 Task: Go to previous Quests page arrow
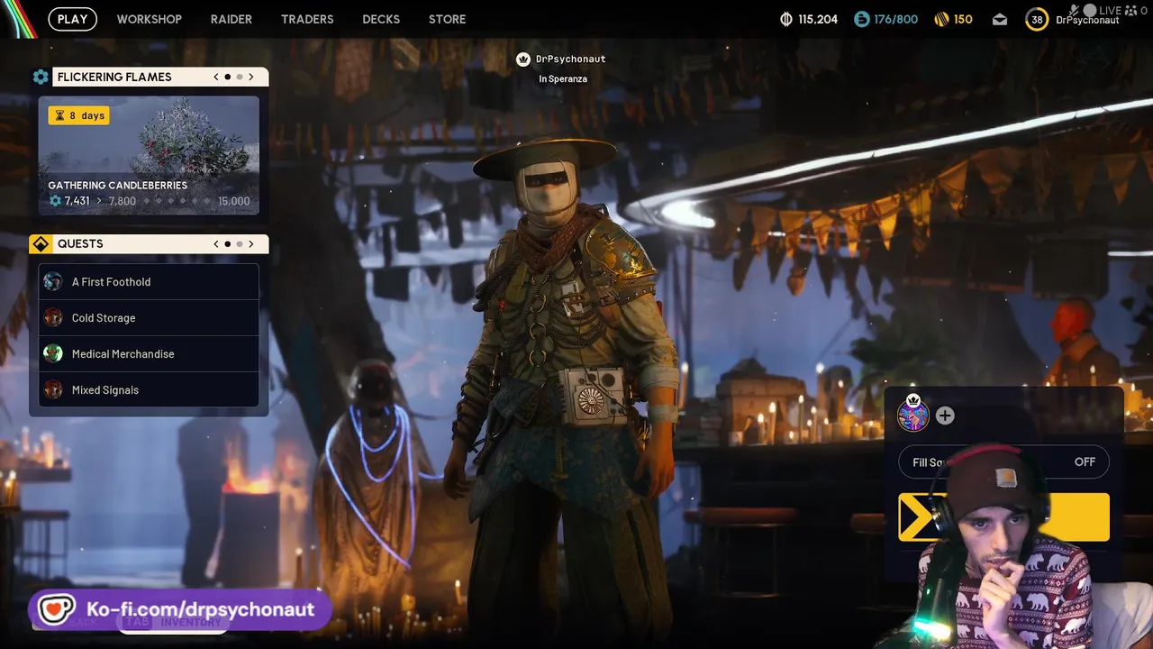[x=216, y=243]
